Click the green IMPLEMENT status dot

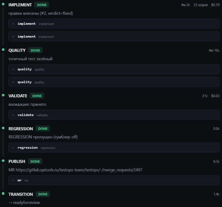3,4
